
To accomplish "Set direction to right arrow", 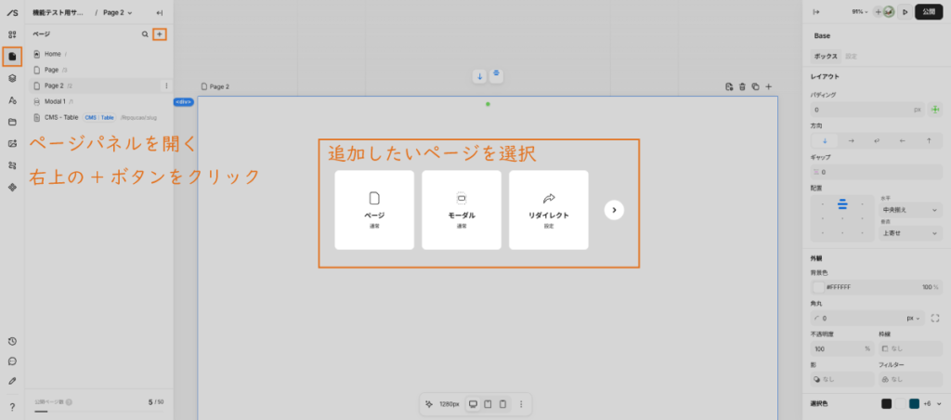I will 851,141.
